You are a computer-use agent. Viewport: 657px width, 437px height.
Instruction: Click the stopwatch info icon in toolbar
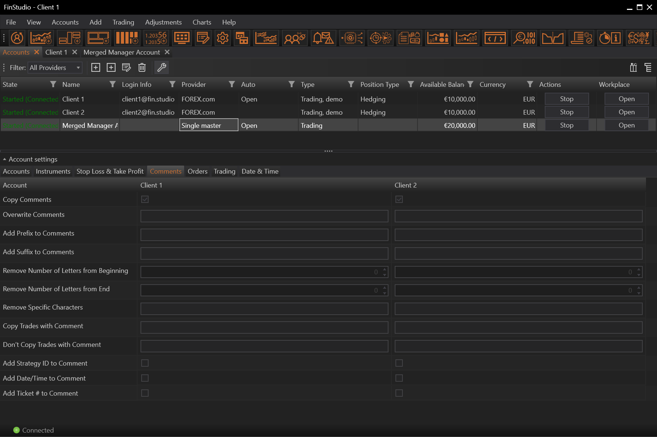(610, 38)
